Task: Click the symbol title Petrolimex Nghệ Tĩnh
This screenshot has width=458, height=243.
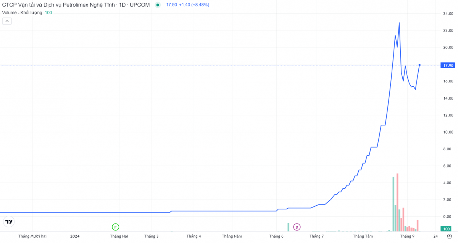Action: point(76,5)
